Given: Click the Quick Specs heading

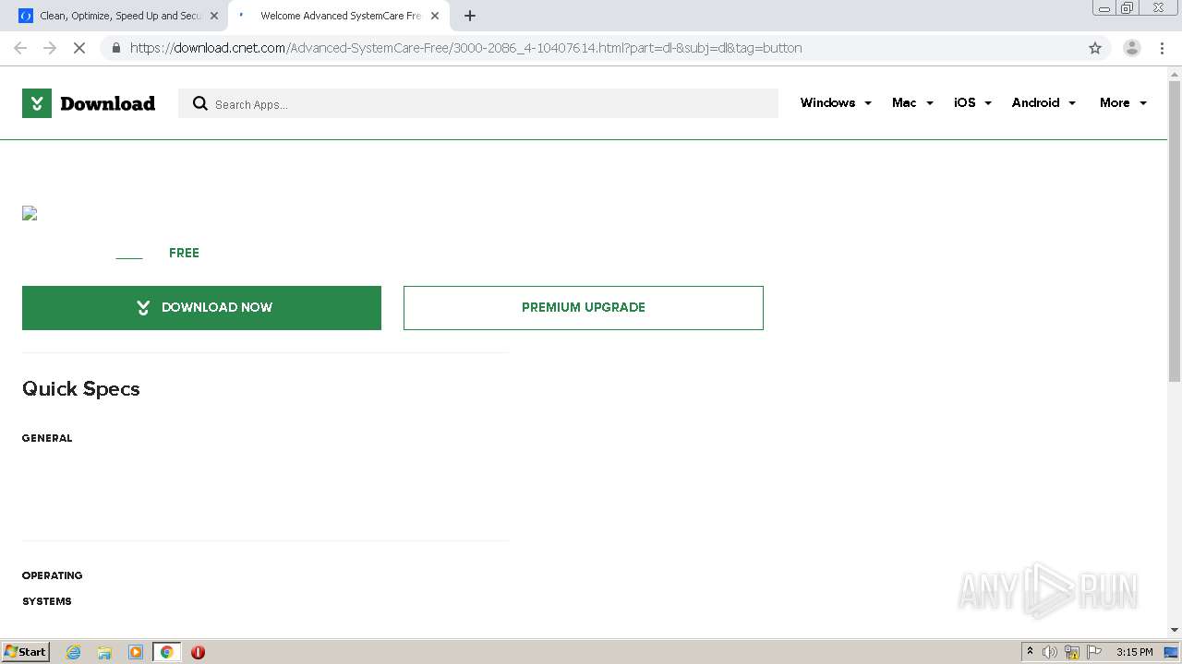Looking at the screenshot, I should click(81, 388).
